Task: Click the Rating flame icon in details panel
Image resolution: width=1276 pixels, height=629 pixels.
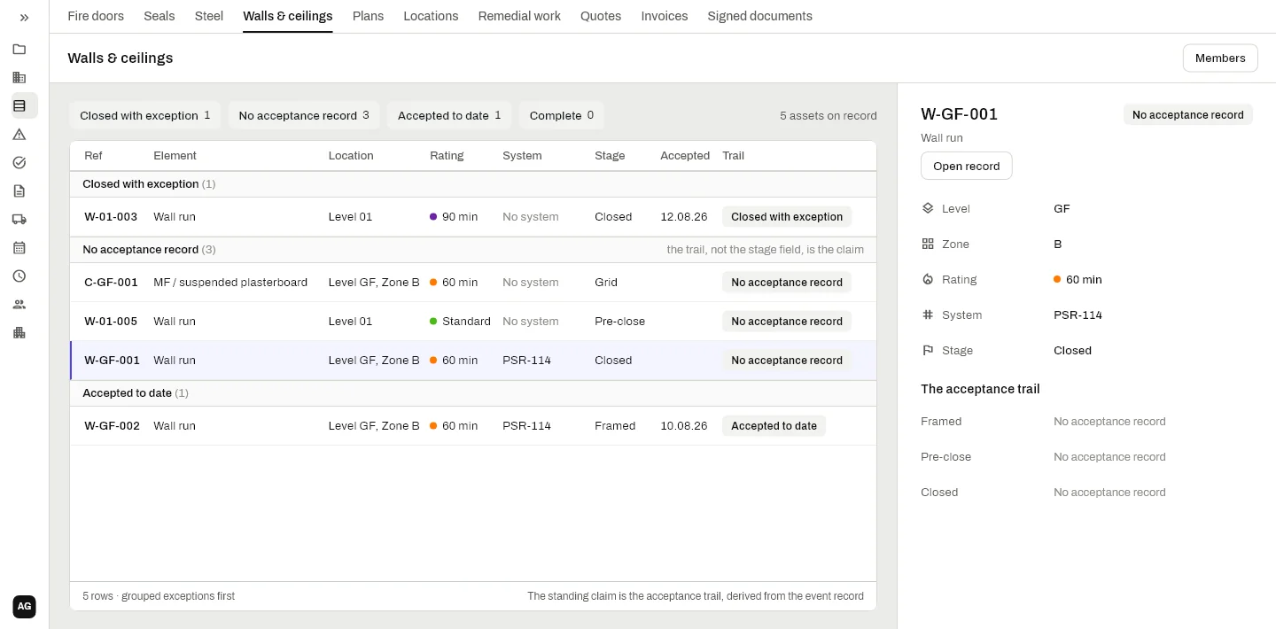Action: pyautogui.click(x=928, y=280)
